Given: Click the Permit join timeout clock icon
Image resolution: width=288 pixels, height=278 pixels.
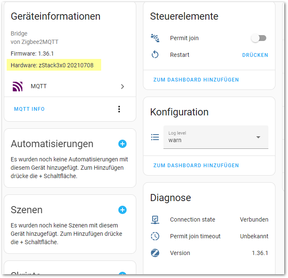Looking at the screenshot, I should (x=155, y=236).
